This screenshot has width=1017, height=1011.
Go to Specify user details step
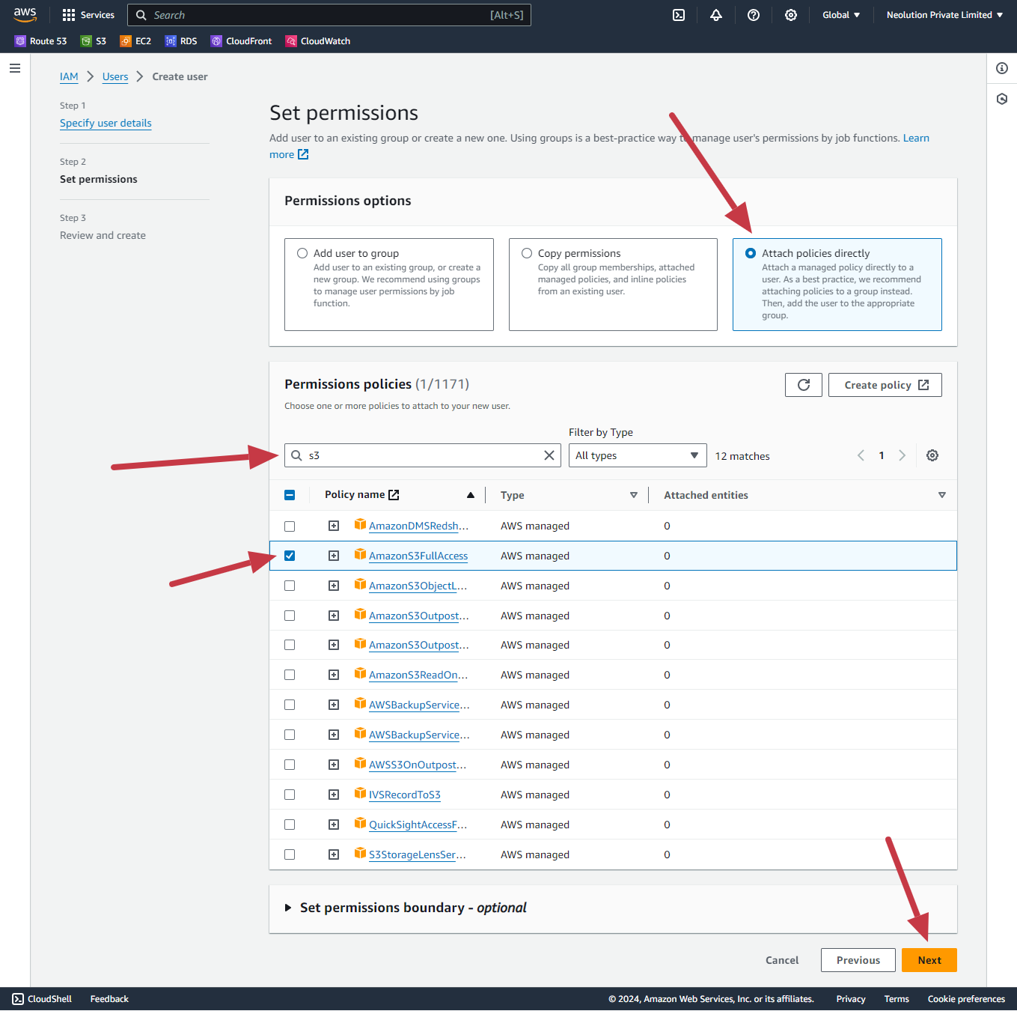click(106, 123)
